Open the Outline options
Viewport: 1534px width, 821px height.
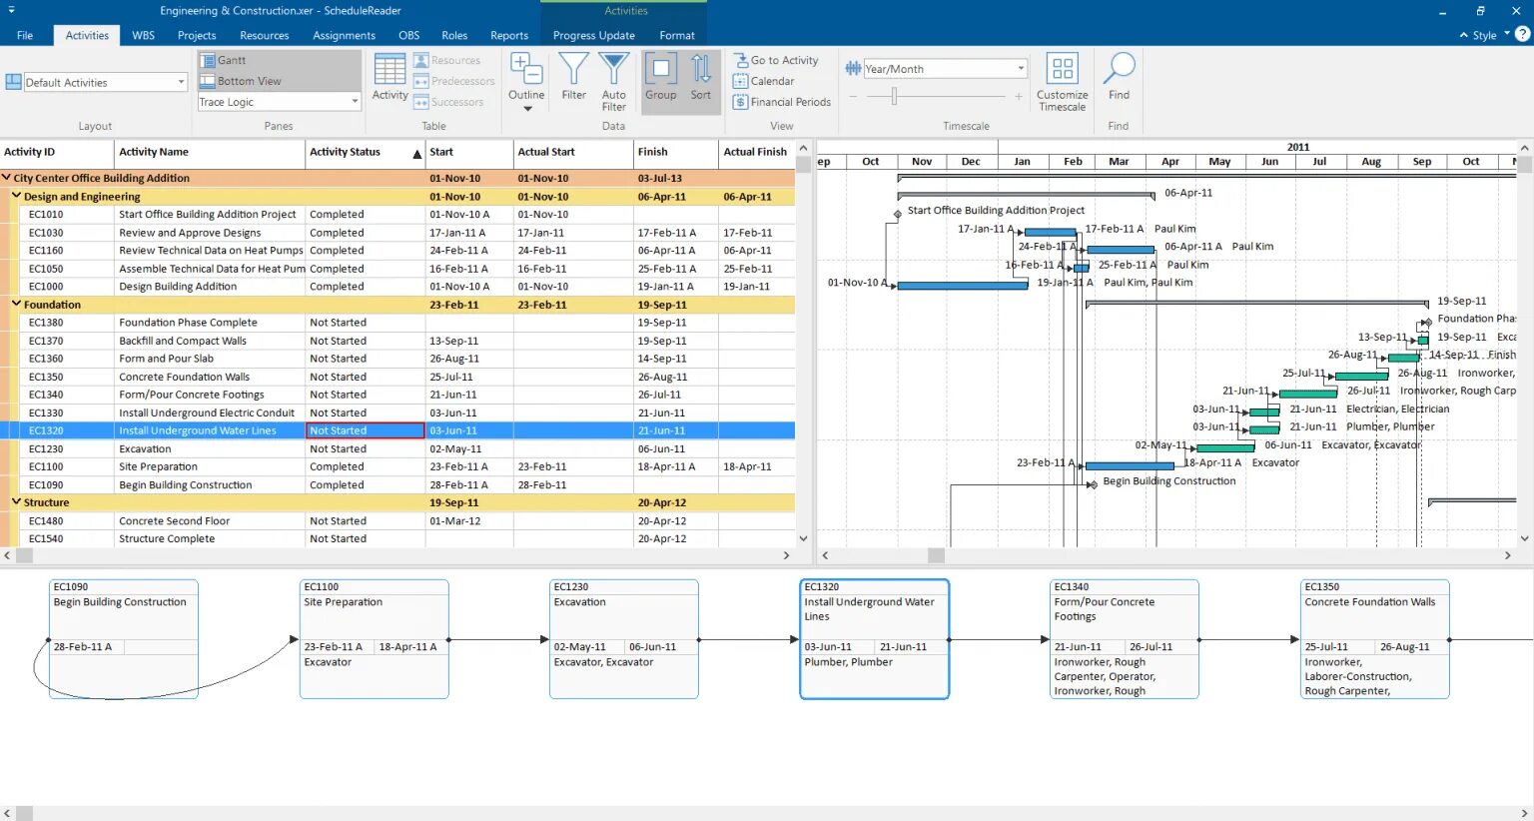(526, 82)
